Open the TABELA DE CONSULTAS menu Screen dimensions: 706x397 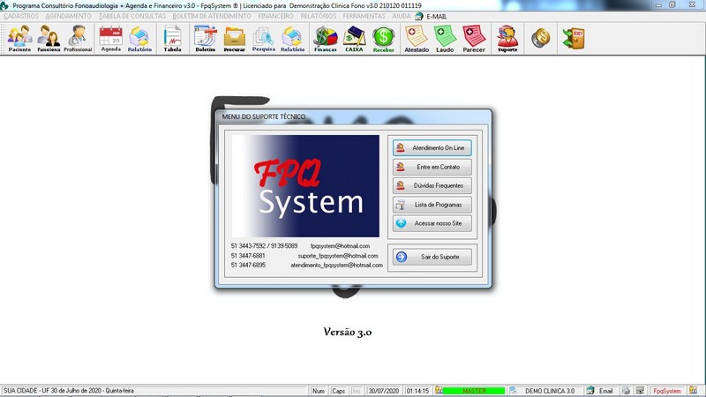[x=132, y=16]
